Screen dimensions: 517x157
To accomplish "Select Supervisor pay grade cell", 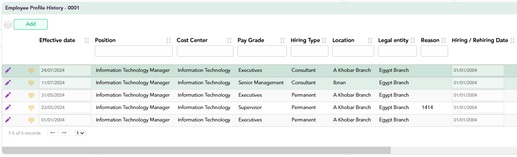I will 250,107.
